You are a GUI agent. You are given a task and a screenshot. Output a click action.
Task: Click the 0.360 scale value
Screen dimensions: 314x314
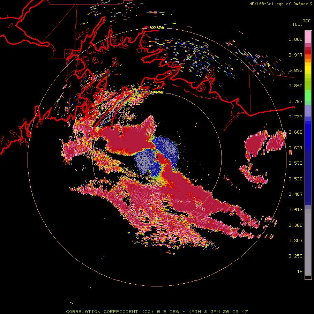coord(296,225)
